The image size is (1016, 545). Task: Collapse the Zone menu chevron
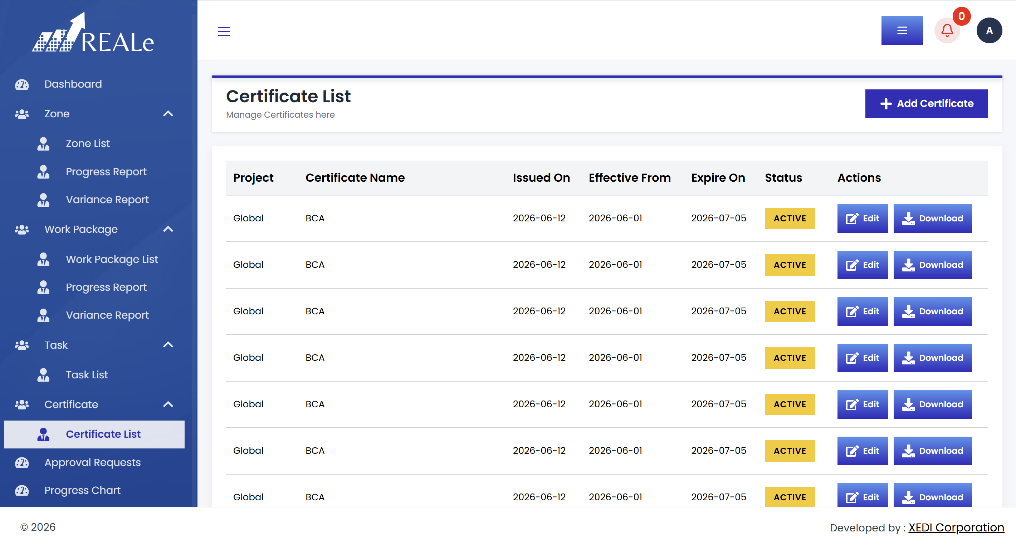click(x=168, y=114)
